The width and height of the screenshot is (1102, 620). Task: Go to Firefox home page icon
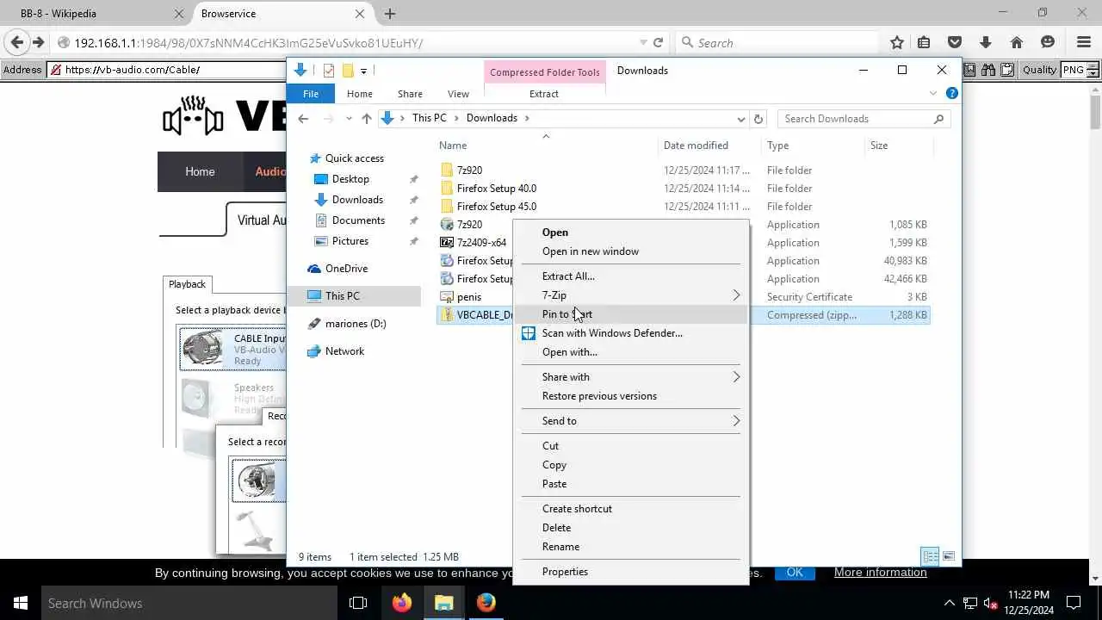(x=1017, y=42)
